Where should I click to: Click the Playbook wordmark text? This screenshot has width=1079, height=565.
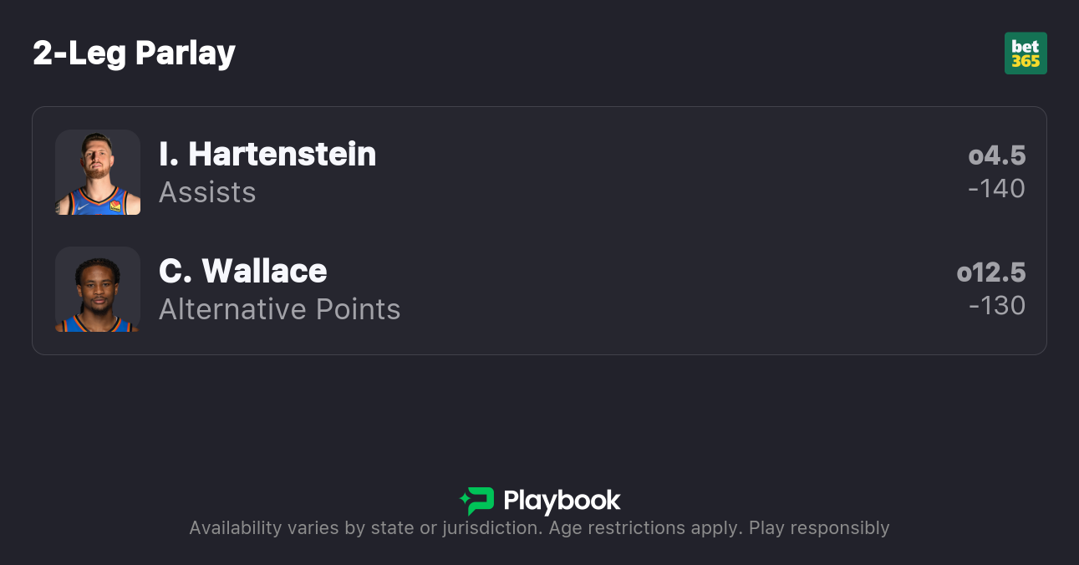(562, 501)
